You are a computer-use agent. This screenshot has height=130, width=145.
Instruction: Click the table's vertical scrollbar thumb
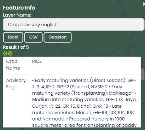click(x=143, y=75)
